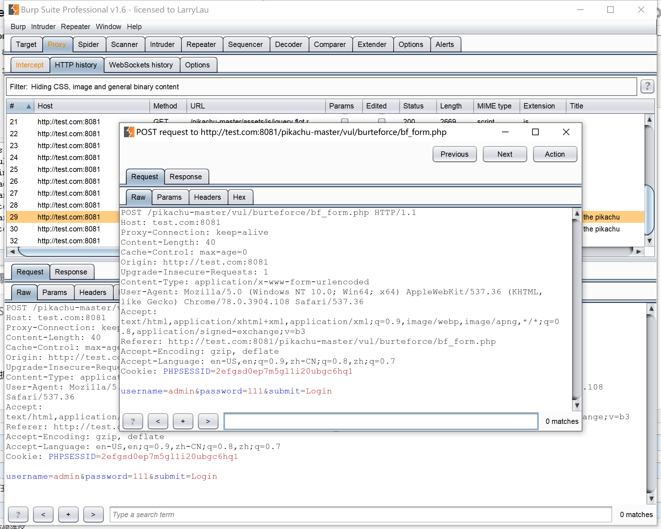Click the popup add search plus button
Viewport: 661px width, 529px height.
[x=183, y=421]
